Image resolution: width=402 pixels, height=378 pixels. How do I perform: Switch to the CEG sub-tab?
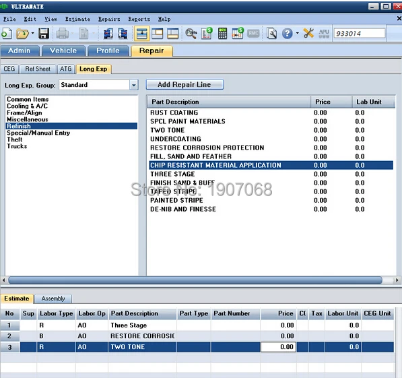9,69
